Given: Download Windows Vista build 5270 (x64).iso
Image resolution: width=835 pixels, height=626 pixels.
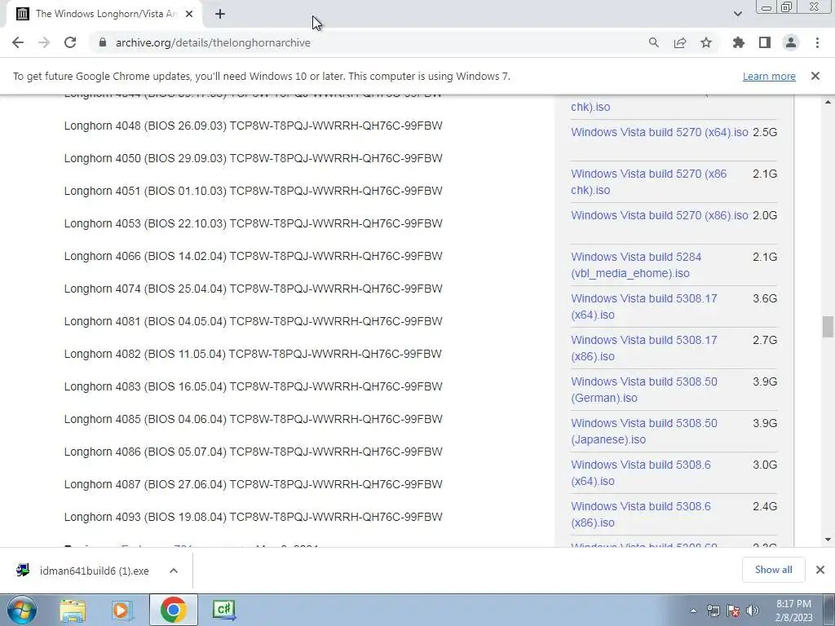Looking at the screenshot, I should 659,132.
